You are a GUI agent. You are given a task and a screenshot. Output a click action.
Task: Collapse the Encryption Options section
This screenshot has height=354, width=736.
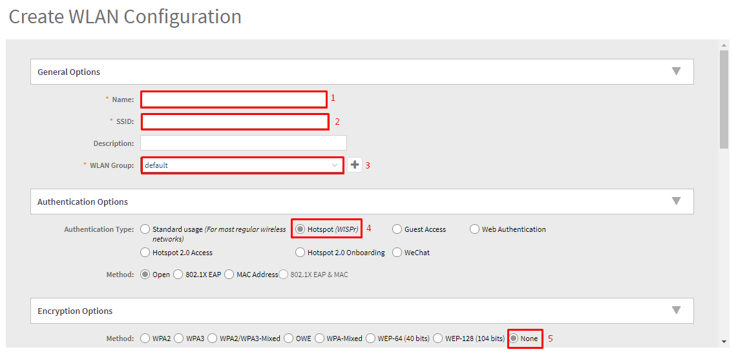click(676, 310)
